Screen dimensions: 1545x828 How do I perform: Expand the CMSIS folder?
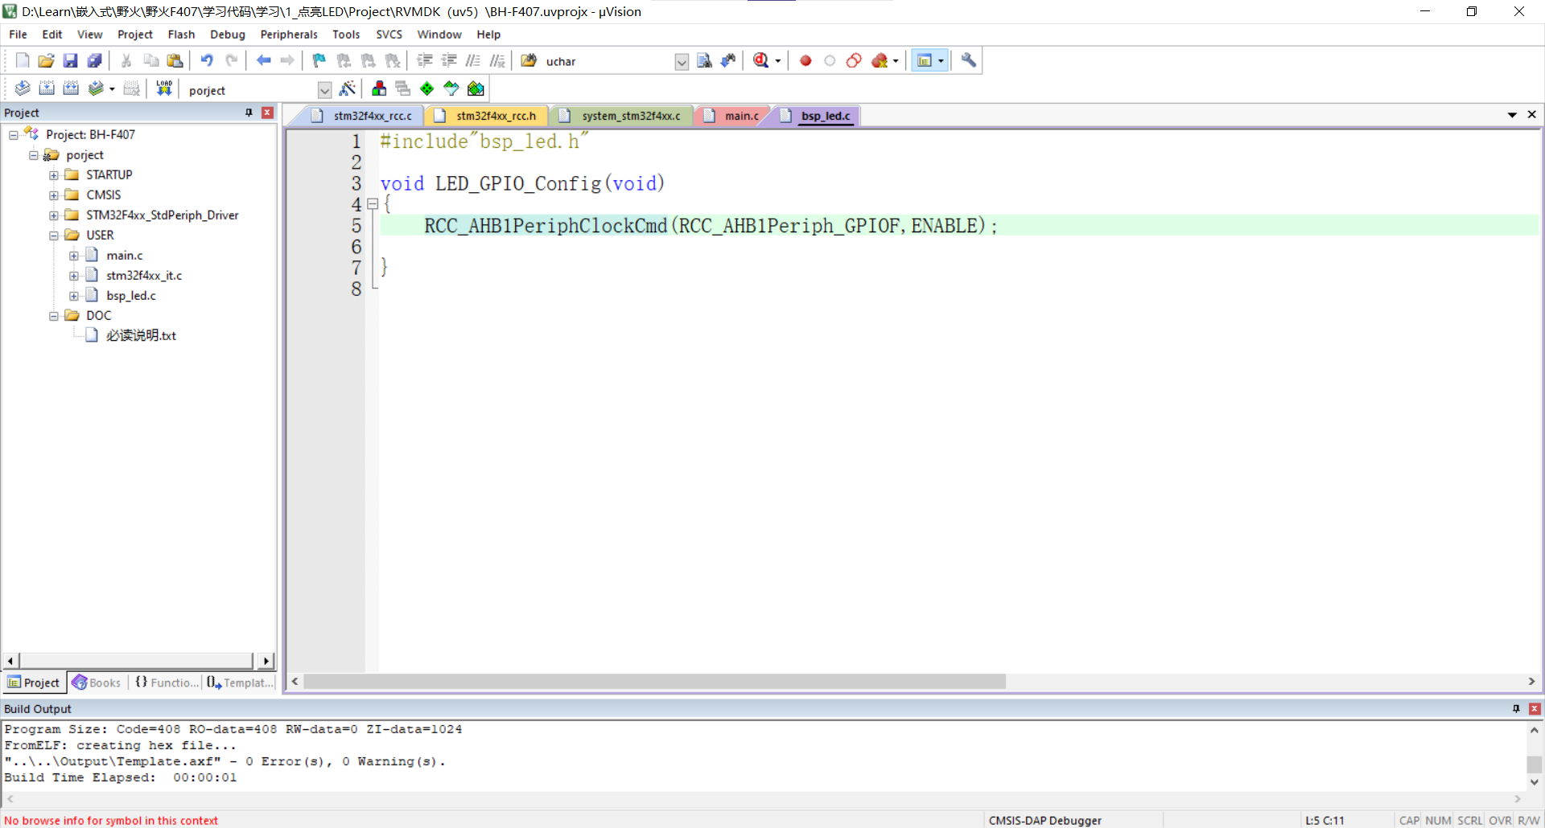[x=53, y=195]
